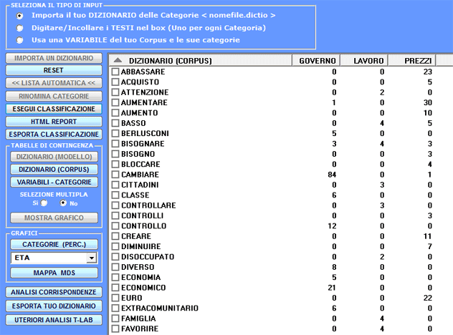This screenshot has width=453, height=335.
Task: Click the PREZZI column header
Action: coord(412,61)
